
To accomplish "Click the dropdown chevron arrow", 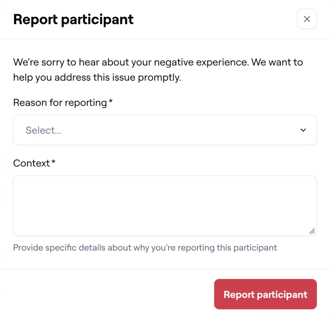I will point(303,130).
